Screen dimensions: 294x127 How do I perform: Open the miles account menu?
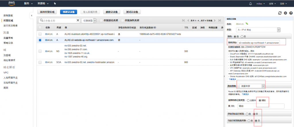tap(261, 3)
